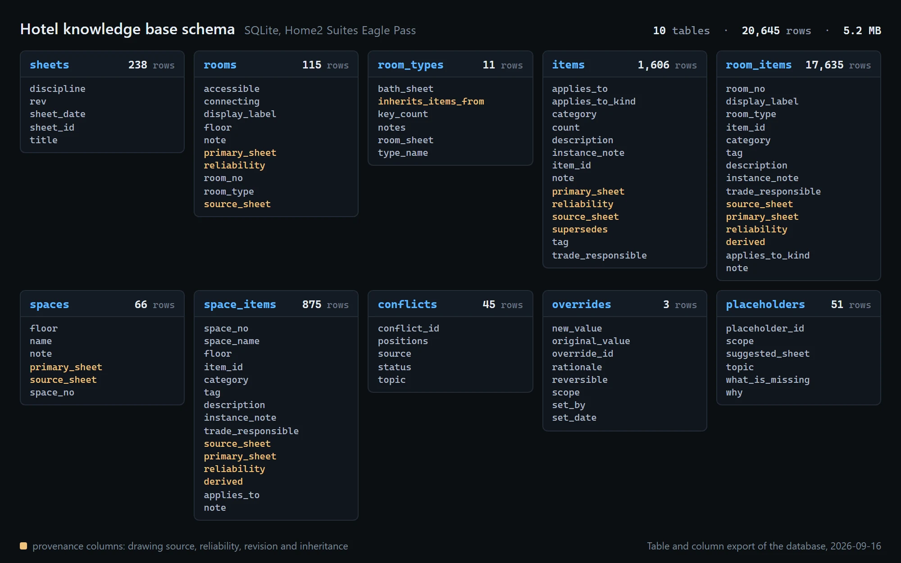This screenshot has width=901, height=563.
Task: Click reliability column in rooms table
Action: [x=234, y=165]
